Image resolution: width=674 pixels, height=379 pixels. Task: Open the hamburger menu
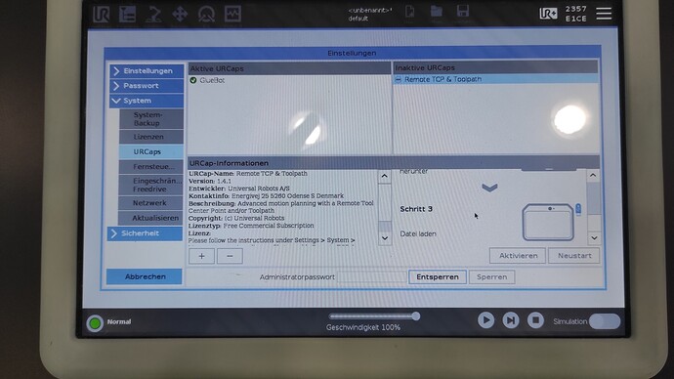coord(604,14)
